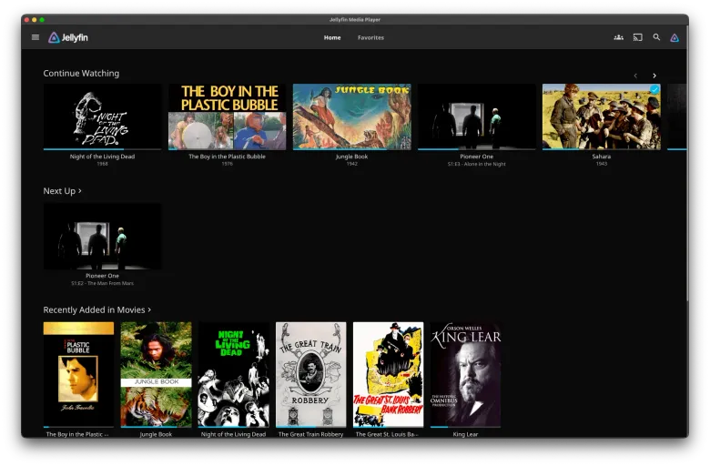Screen dimensions: 710x466
Task: Click the Jellyfin logo in header
Action: (68, 37)
